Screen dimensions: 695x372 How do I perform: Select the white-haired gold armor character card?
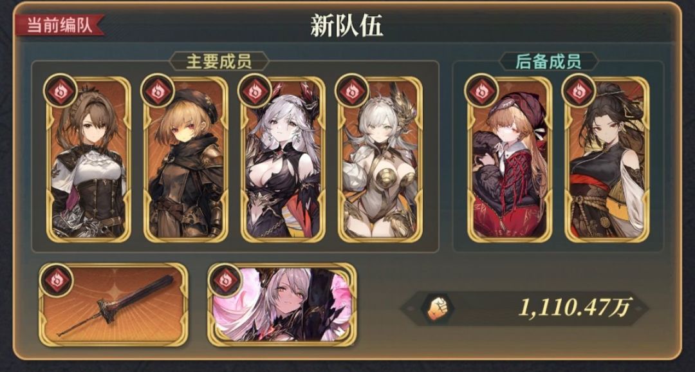[x=380, y=159]
